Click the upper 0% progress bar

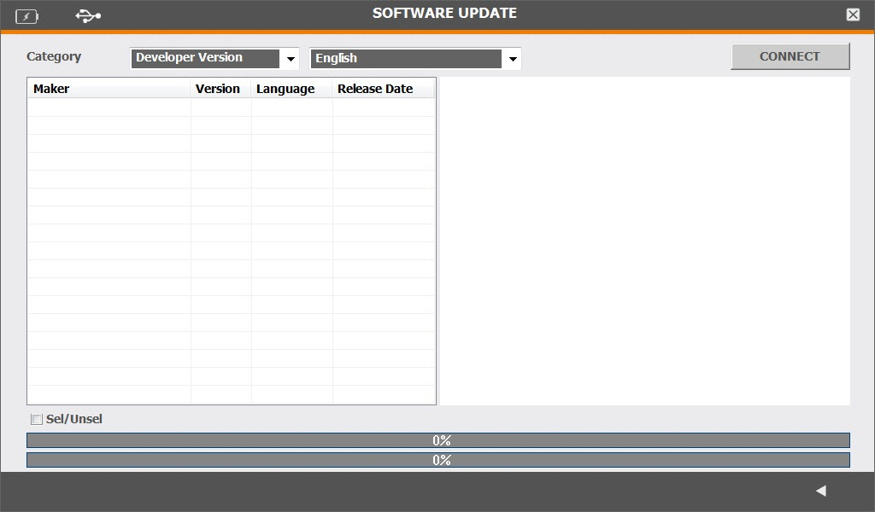tap(437, 440)
